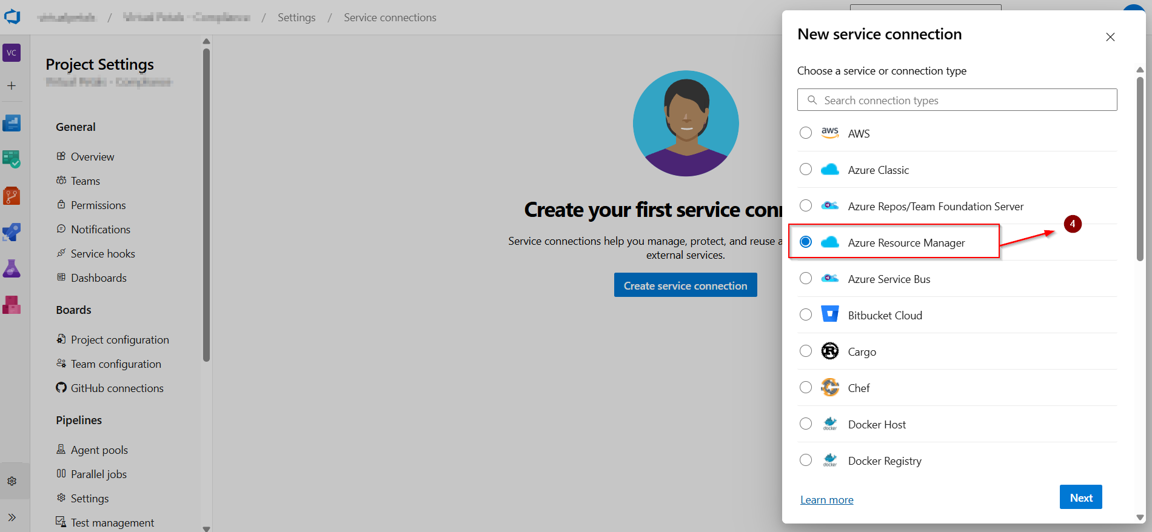Open Pipelines rocket icon in sidebar
Image resolution: width=1152 pixels, height=532 pixels.
12,232
